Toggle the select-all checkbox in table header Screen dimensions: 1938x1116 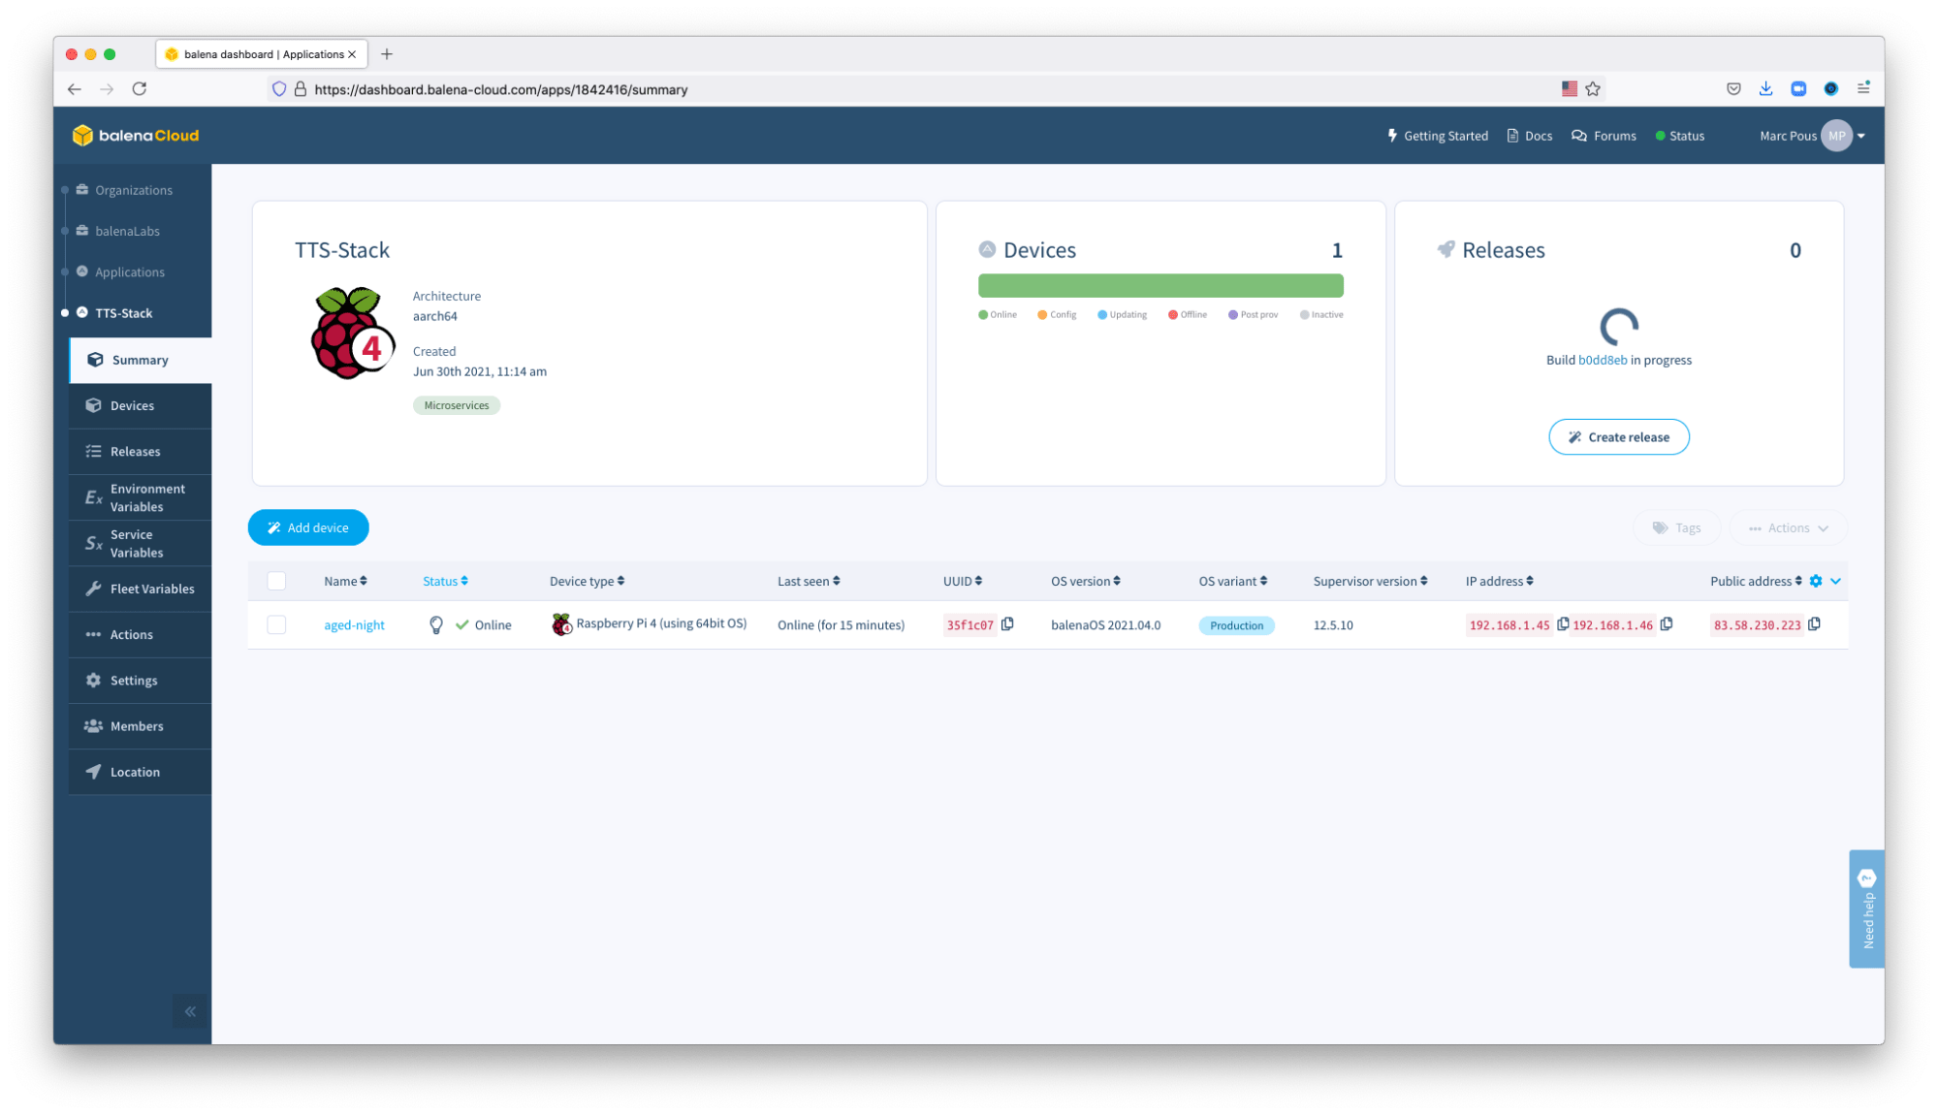point(276,581)
